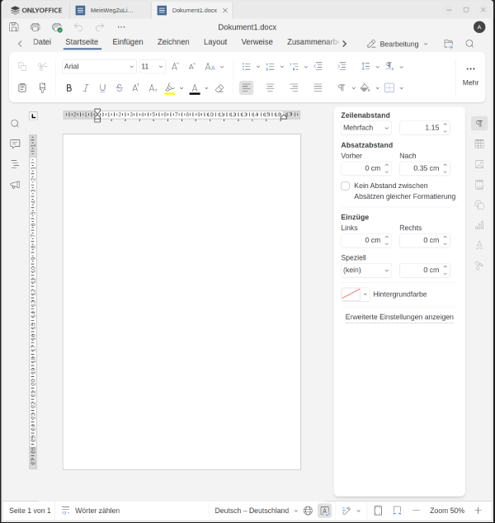Apply strikethrough formatting
Screen dimensions: 495x523
120,87
